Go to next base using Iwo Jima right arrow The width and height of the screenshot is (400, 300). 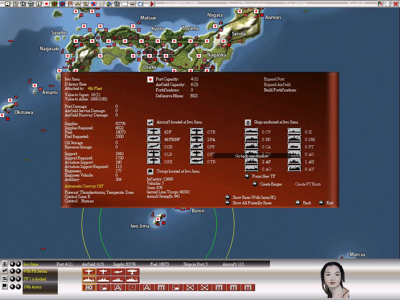click(x=18, y=264)
